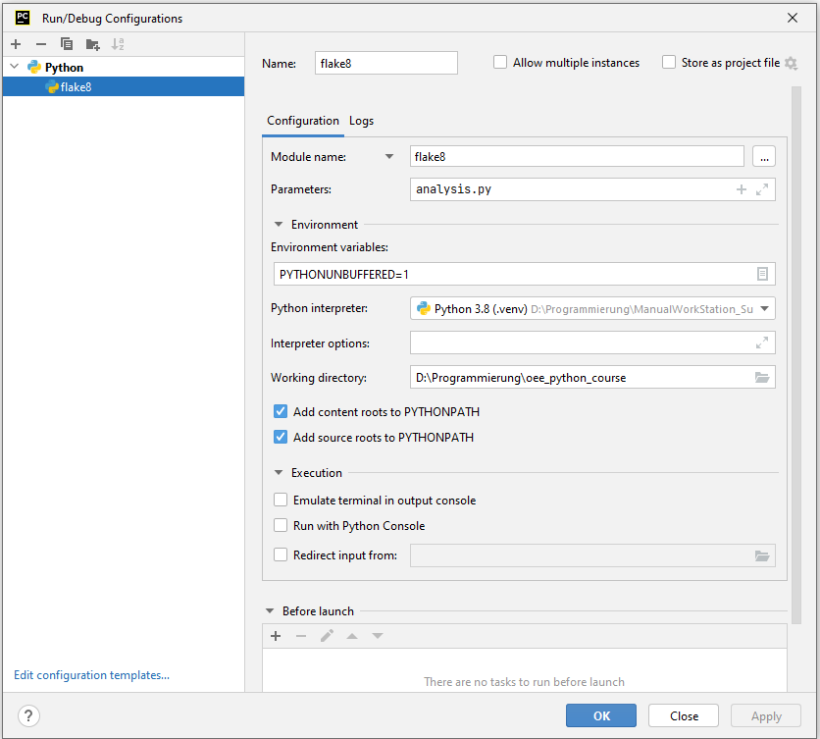Open the Python interpreter dropdown
This screenshot has height=739, width=820.
coord(764,308)
